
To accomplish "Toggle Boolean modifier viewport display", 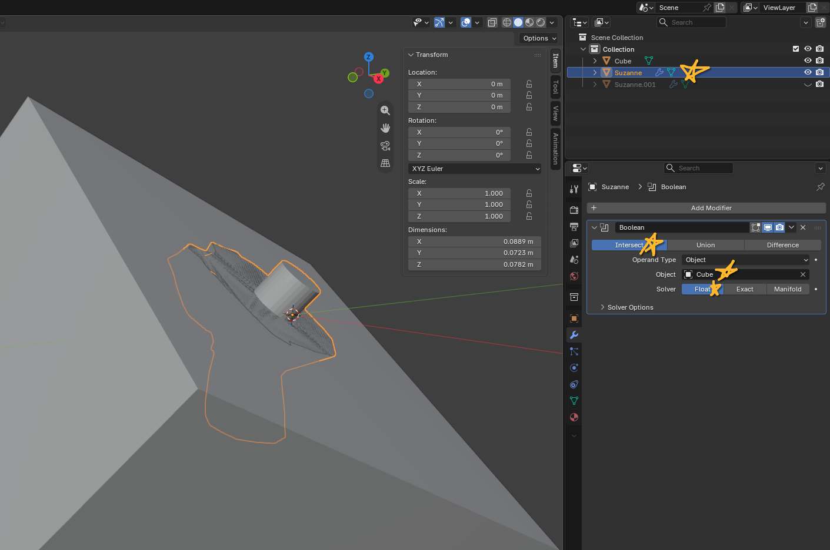I will [768, 227].
